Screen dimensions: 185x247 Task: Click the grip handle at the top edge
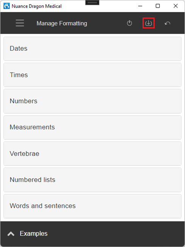tap(92, 3)
